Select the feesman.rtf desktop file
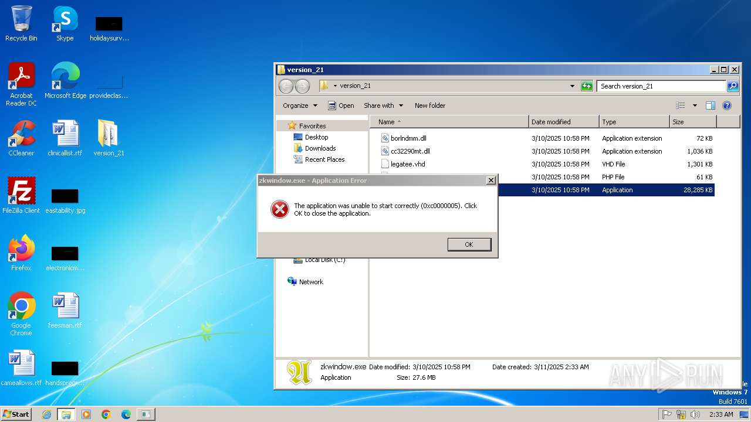Screen dimensions: 751x422 [65, 311]
